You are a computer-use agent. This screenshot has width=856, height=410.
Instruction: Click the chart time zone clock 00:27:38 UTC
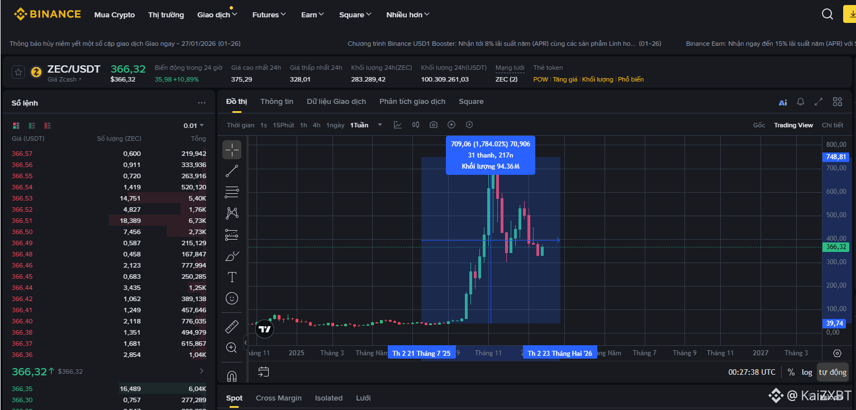[x=752, y=372]
